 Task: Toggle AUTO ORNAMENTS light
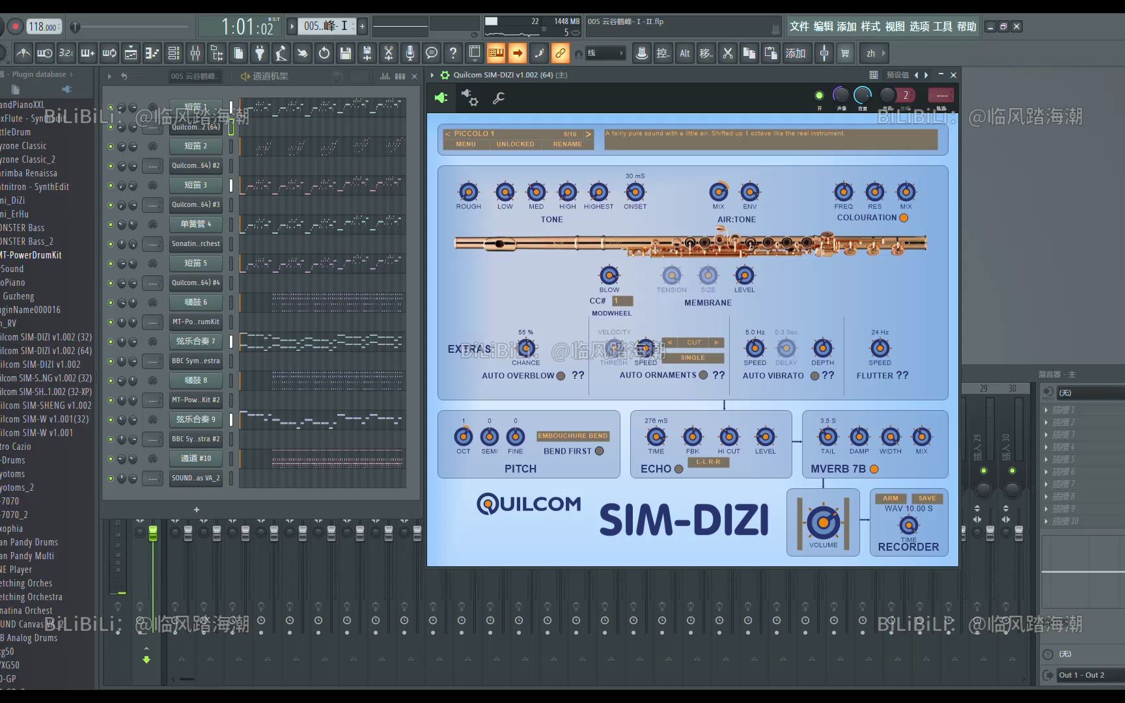tap(703, 375)
